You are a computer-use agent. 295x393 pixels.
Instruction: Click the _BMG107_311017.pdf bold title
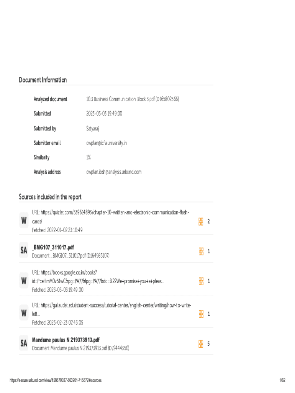pos(53,248)
